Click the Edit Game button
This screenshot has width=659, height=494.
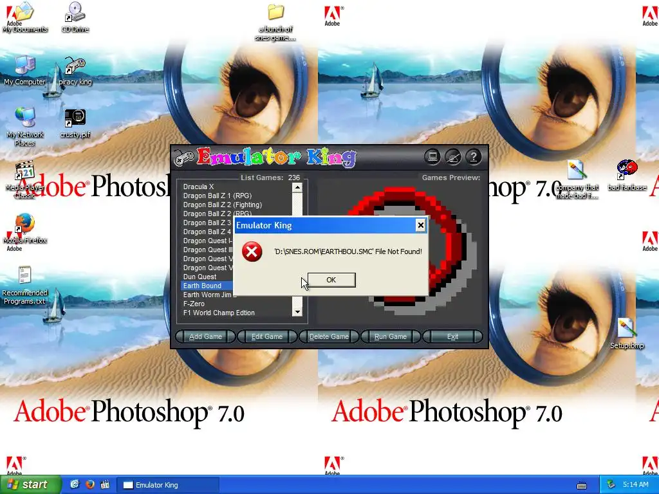pyautogui.click(x=267, y=336)
